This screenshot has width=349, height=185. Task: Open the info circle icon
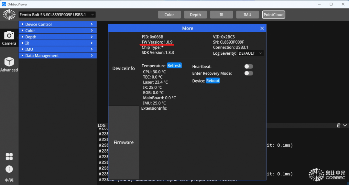pyautogui.click(x=9, y=169)
